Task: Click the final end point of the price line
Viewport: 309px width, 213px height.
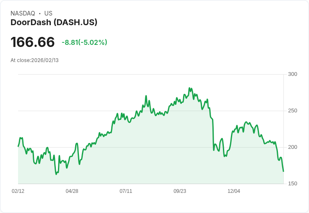Action: coord(283,171)
